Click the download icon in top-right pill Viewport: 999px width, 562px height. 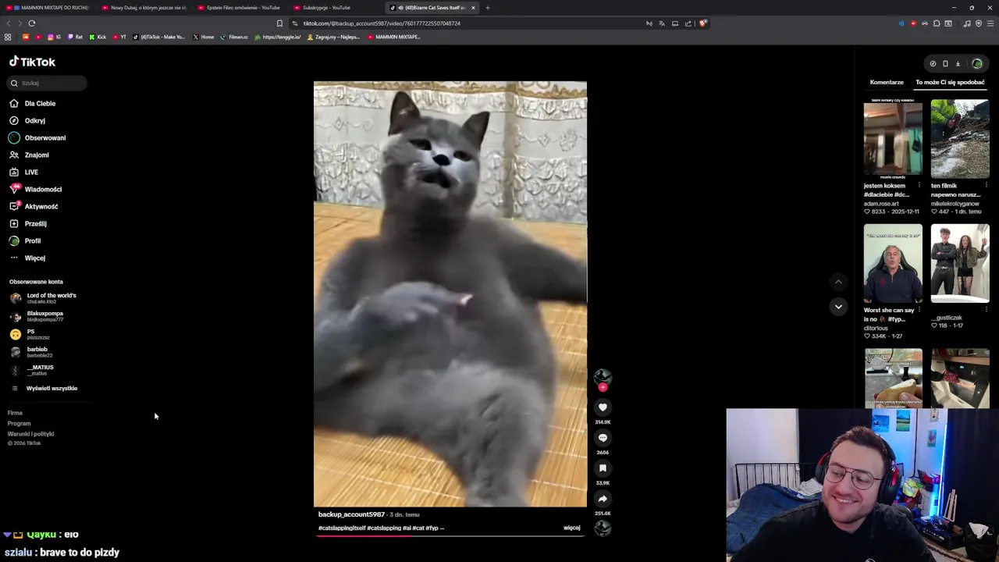click(x=958, y=64)
